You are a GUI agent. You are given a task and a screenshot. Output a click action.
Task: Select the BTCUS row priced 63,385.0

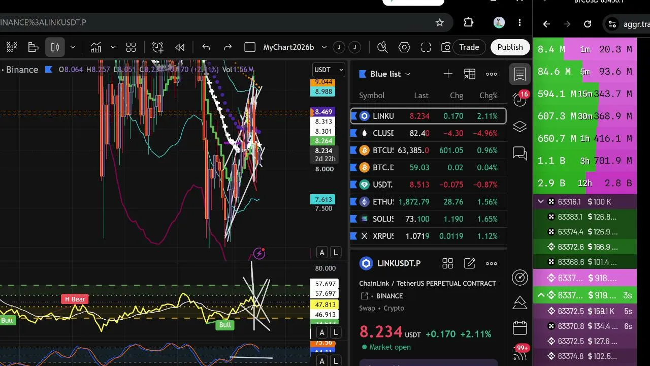(428, 150)
